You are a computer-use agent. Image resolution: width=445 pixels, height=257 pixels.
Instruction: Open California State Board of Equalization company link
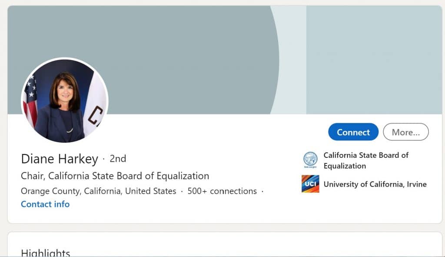pyautogui.click(x=366, y=160)
